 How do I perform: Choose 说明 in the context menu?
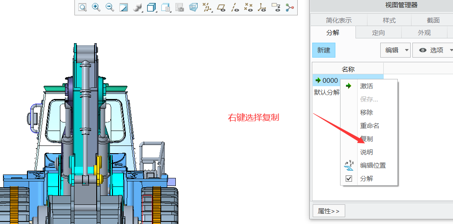pyautogui.click(x=366, y=152)
